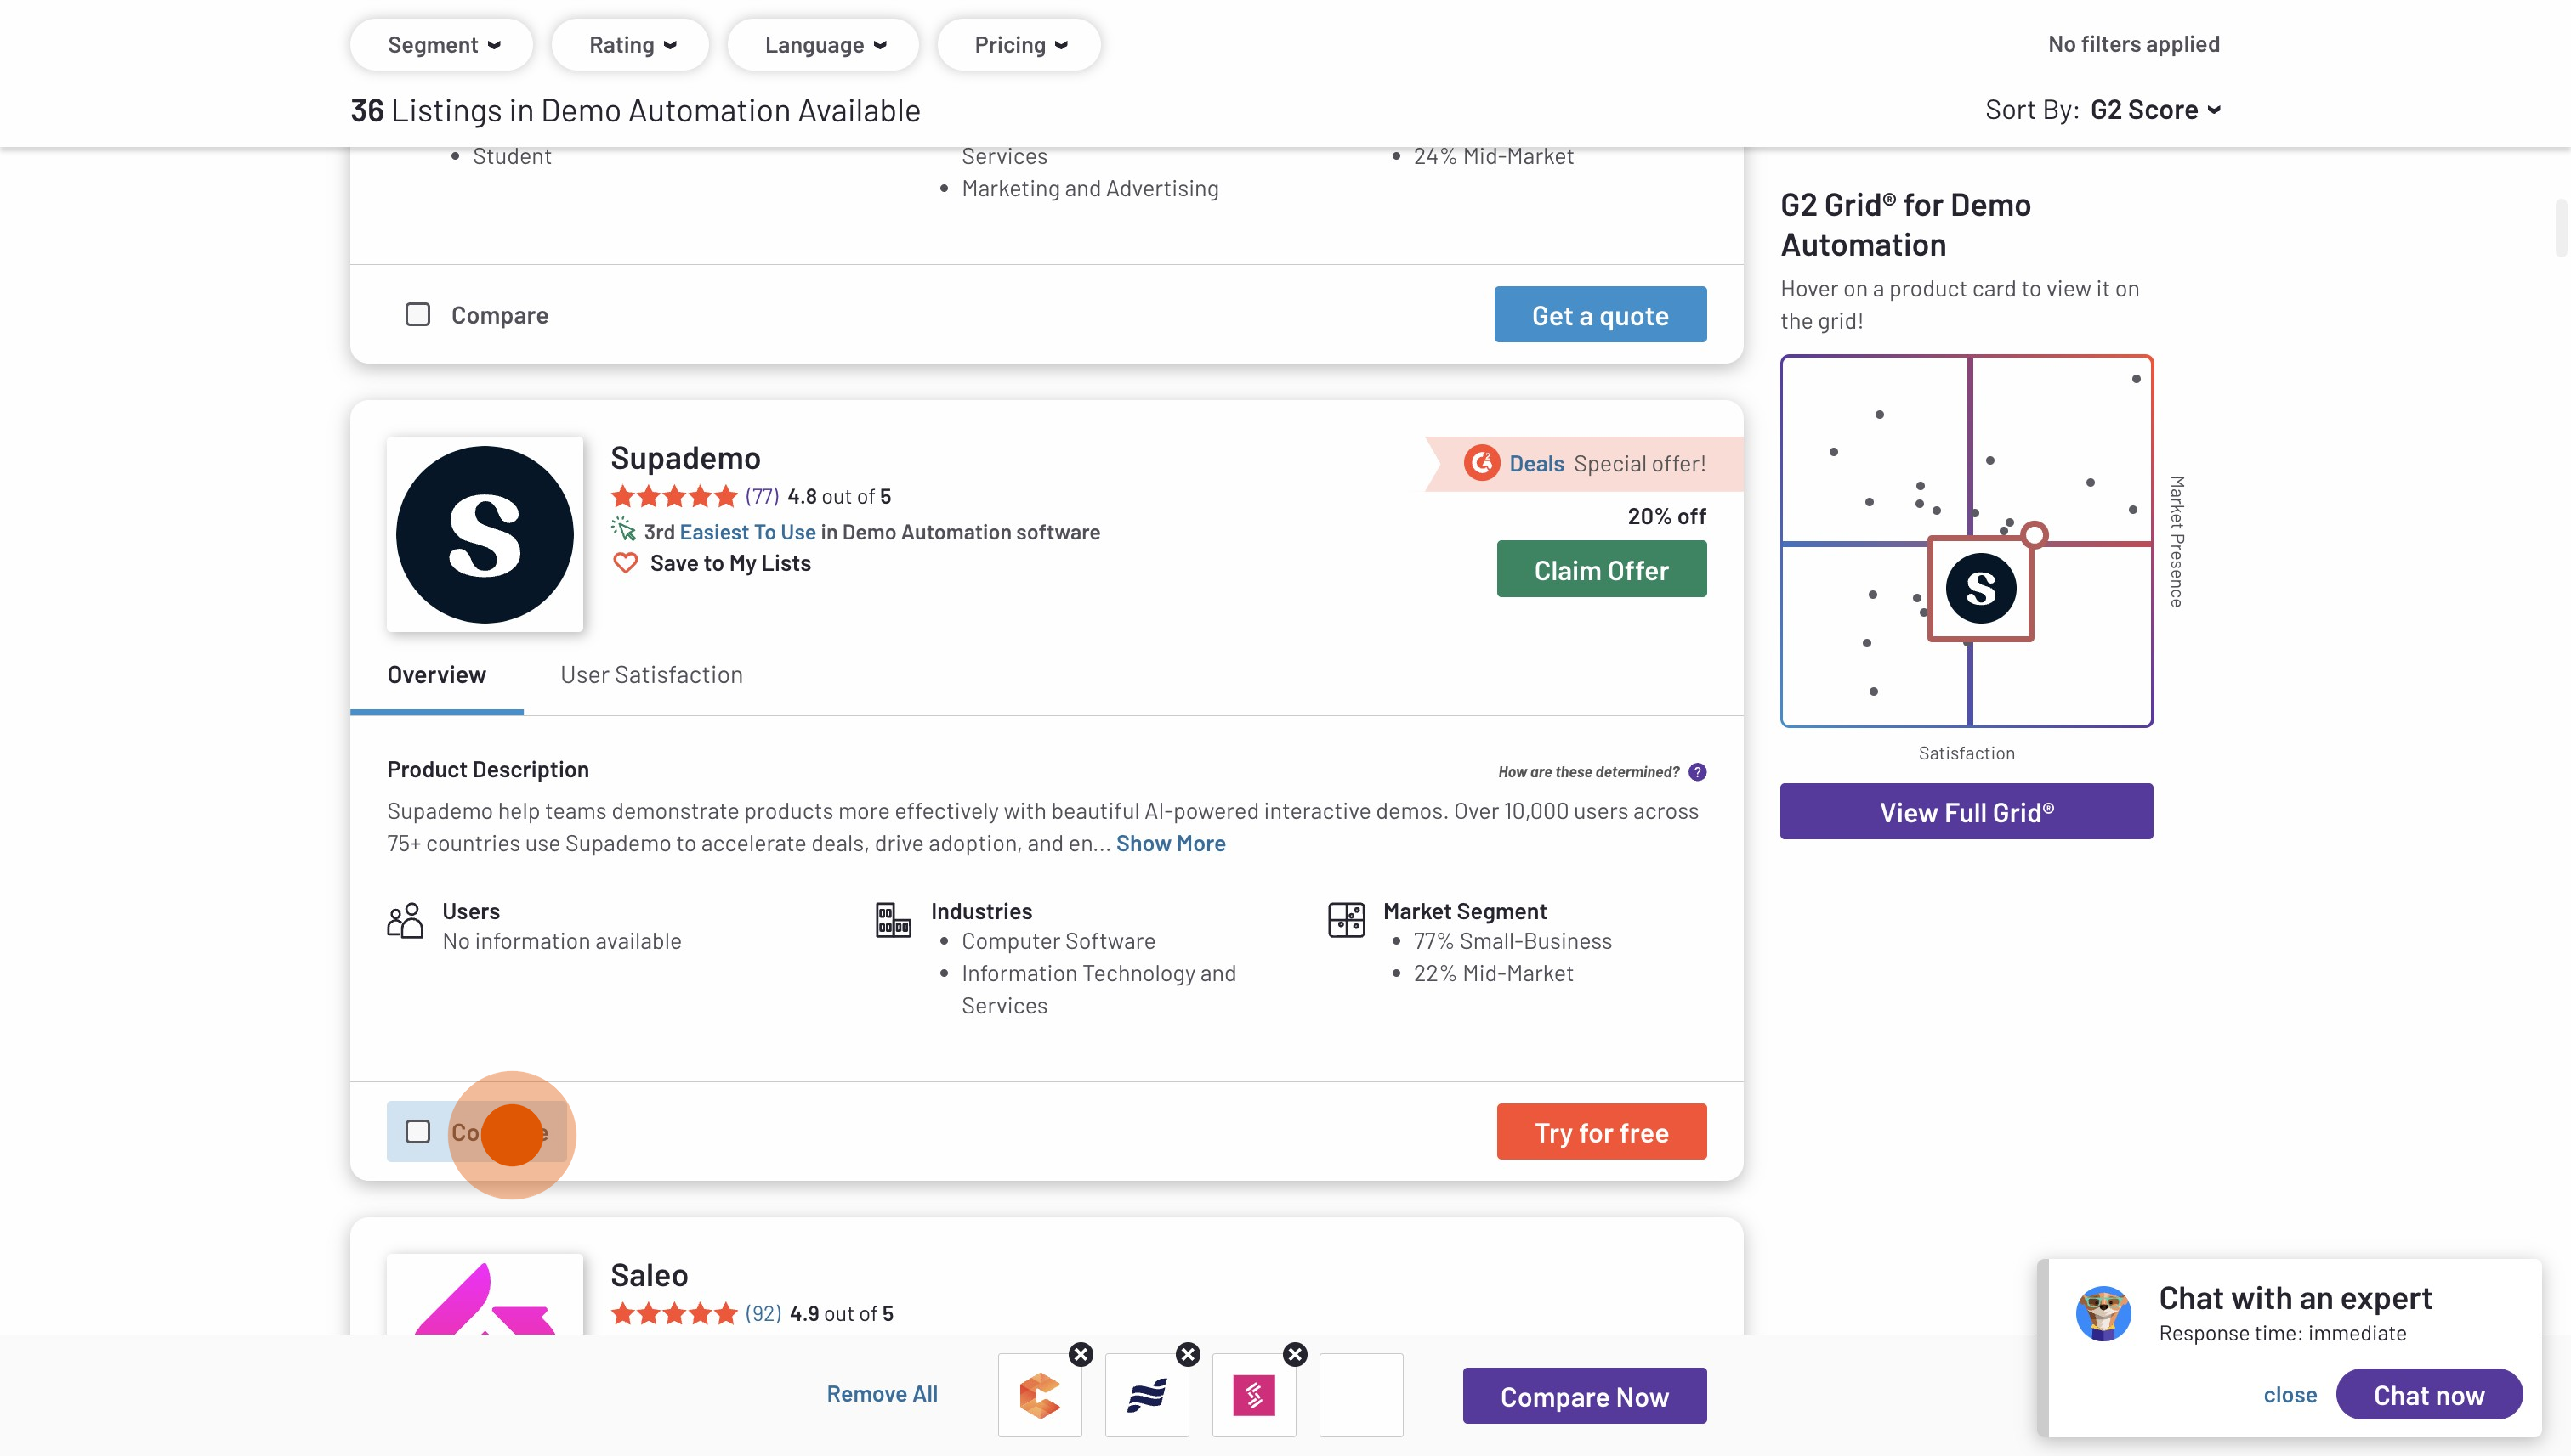Click How are these determined? text
Screen dimensions: 2571x1456
pyautogui.click(x=1588, y=772)
